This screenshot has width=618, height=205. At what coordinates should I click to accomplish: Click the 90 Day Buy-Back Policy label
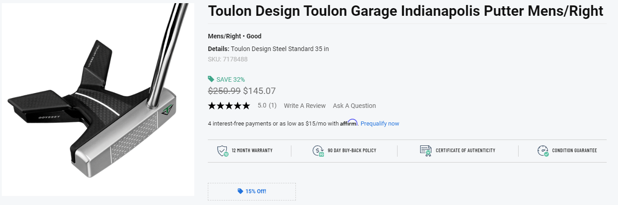click(352, 151)
